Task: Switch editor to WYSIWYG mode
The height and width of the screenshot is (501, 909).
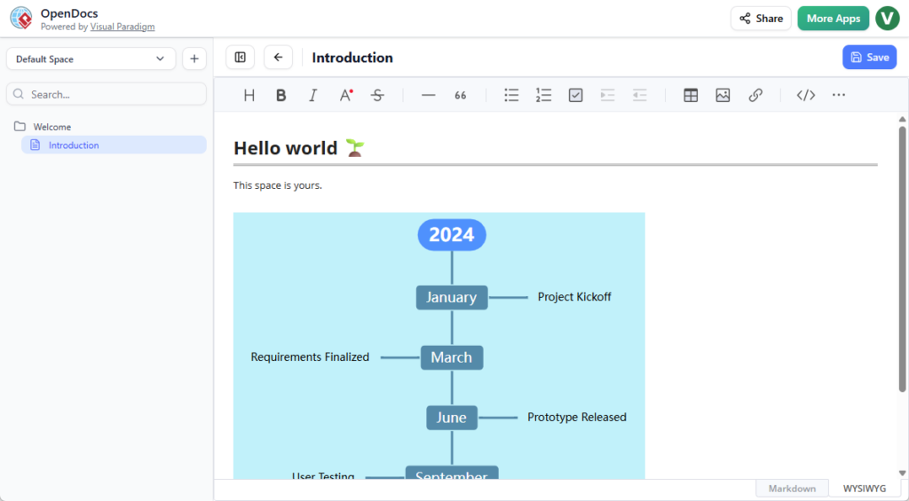Action: click(864, 489)
